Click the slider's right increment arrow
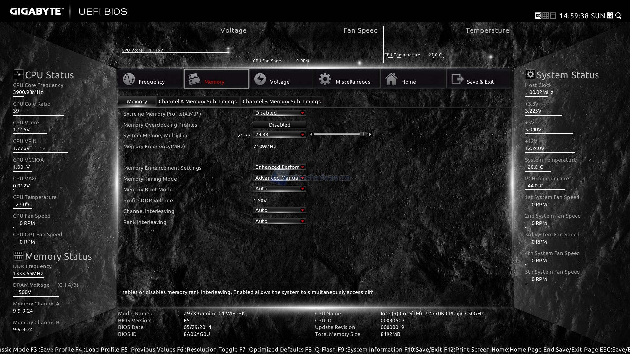This screenshot has width=630, height=354. [370, 134]
